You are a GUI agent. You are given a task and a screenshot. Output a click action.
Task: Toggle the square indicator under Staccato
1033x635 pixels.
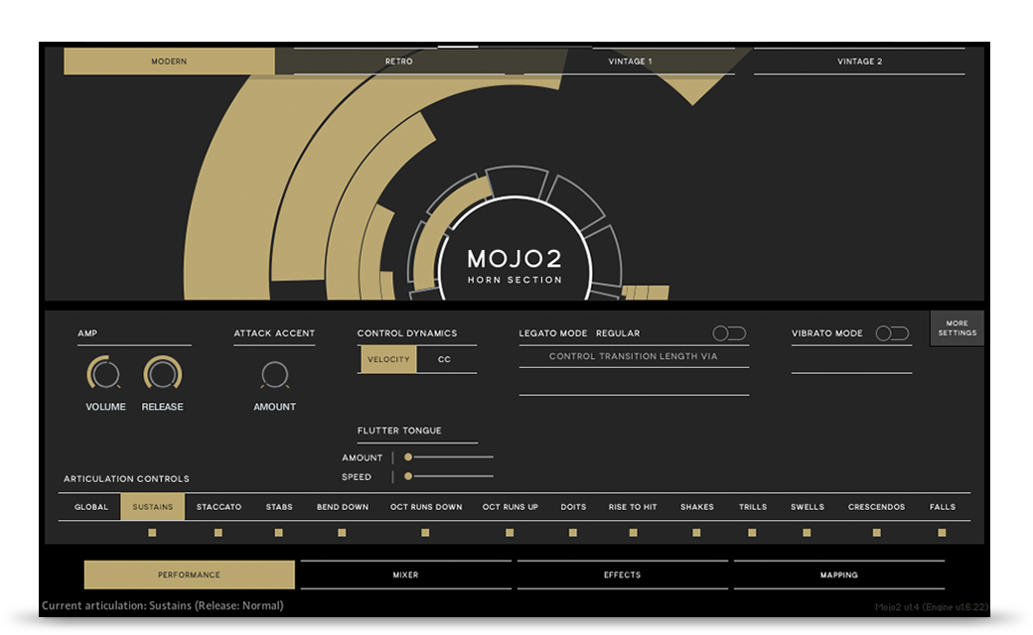point(219,533)
